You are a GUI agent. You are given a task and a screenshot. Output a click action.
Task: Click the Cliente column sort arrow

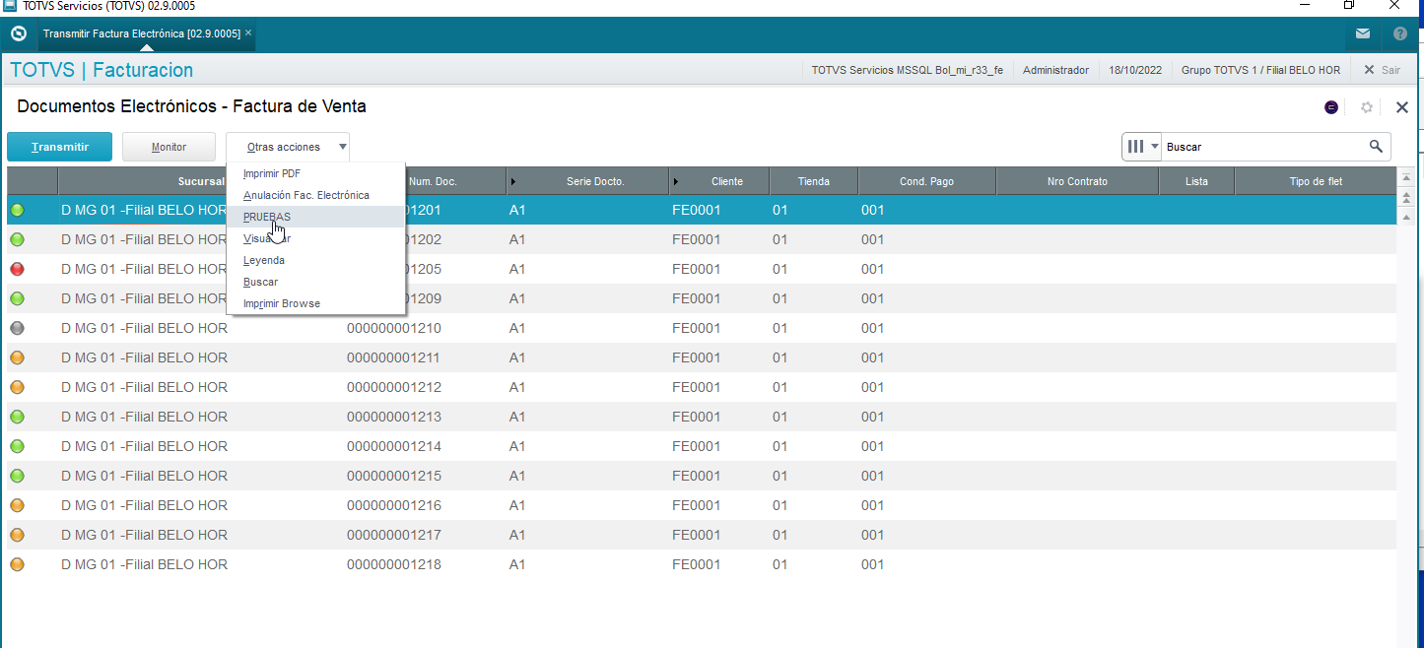(677, 181)
